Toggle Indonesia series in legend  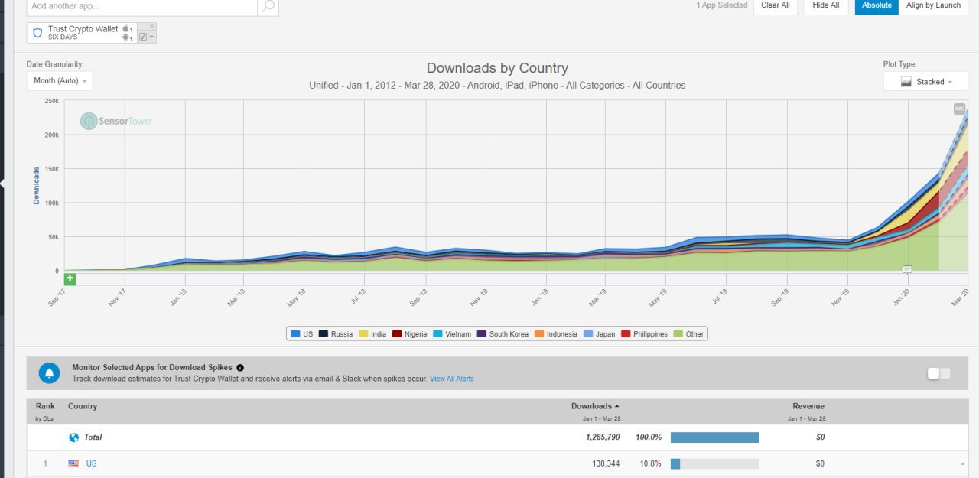click(556, 334)
